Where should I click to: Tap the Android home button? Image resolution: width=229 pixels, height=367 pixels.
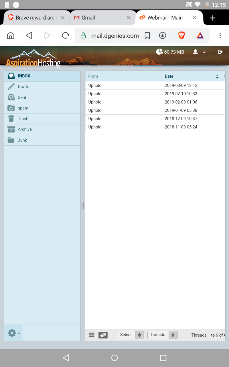114,358
